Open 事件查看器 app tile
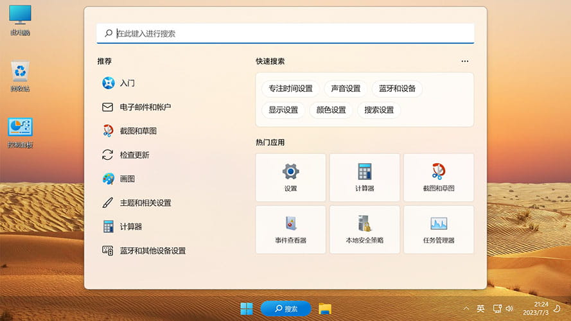Image resolution: width=571 pixels, height=321 pixels. (x=290, y=229)
